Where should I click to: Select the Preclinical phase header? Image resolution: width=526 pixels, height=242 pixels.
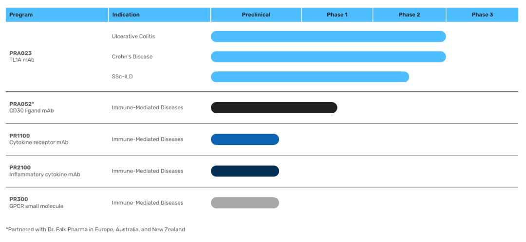point(256,15)
